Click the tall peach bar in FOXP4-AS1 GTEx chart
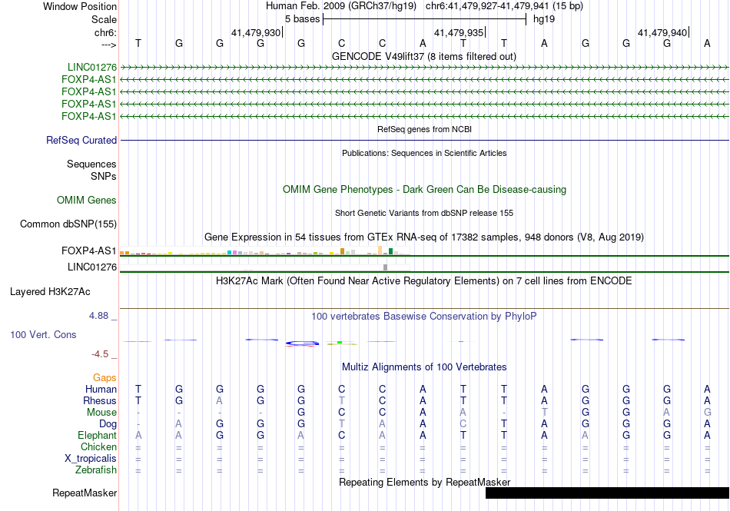This screenshot has height=511, width=730. pyautogui.click(x=380, y=251)
